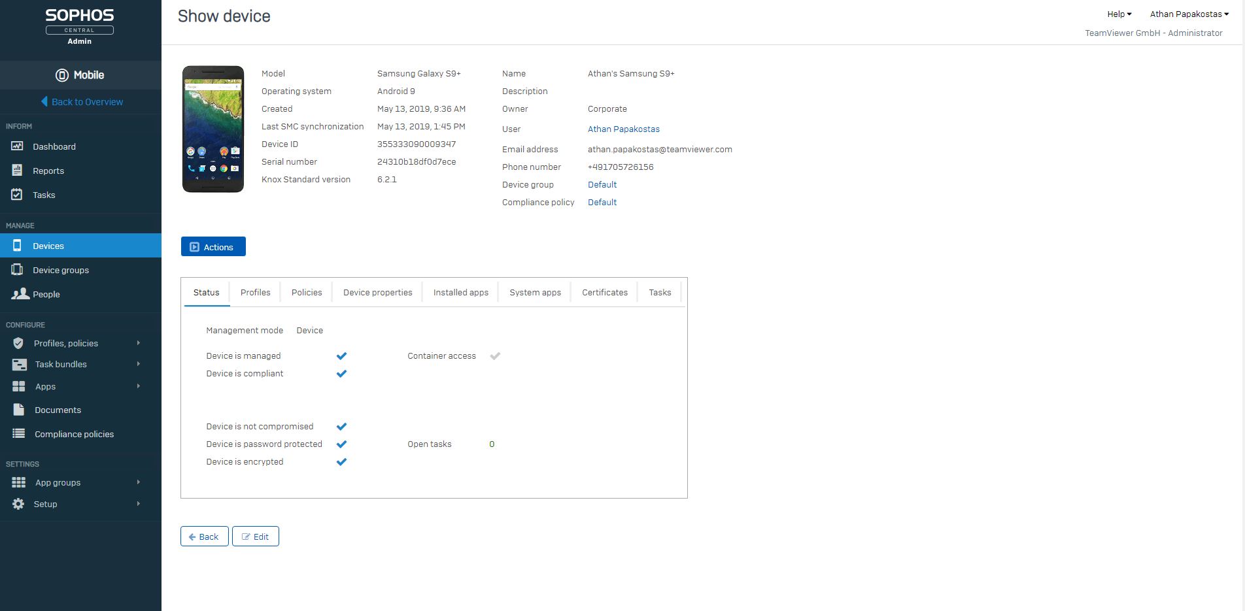Click the Tasks checklist icon in sidebar
The height and width of the screenshot is (611, 1245).
click(18, 195)
